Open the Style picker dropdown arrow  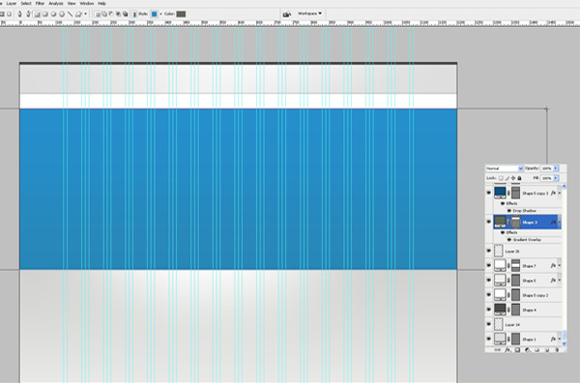[x=160, y=14]
